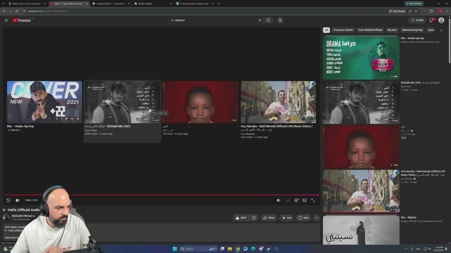This screenshot has width=451, height=253.
Task: Switch to Online Duck Race Name Picker tab
Action: (195, 4)
